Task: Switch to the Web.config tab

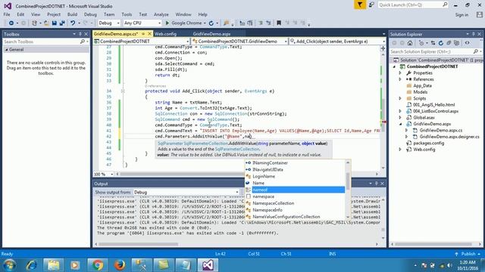Action: [165, 34]
